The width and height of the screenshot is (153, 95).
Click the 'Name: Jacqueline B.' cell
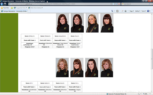[x=60, y=36]
